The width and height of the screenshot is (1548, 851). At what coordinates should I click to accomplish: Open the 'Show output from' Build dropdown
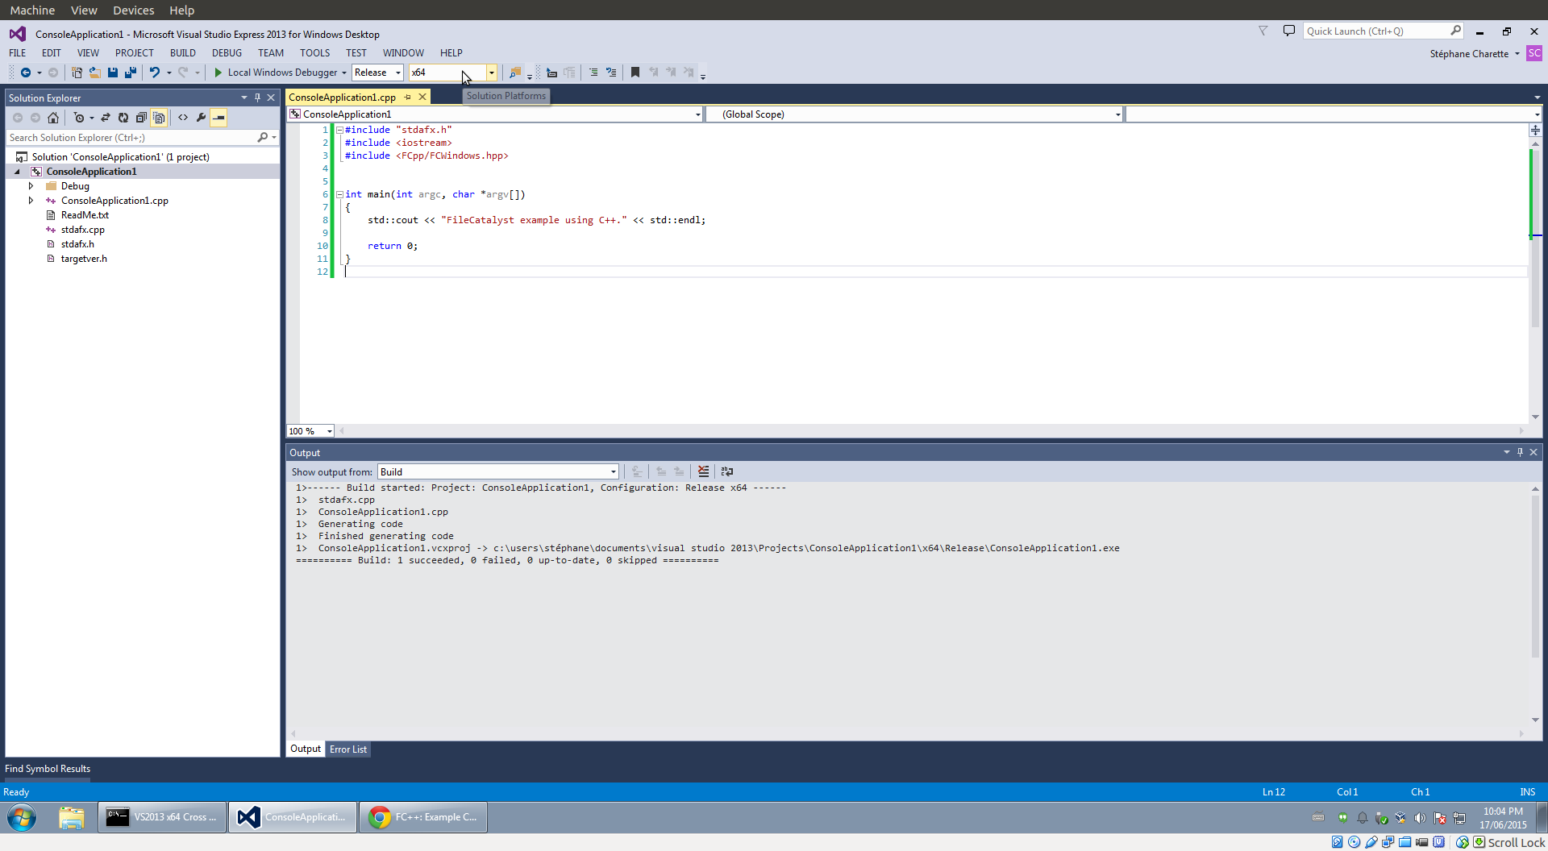(497, 471)
